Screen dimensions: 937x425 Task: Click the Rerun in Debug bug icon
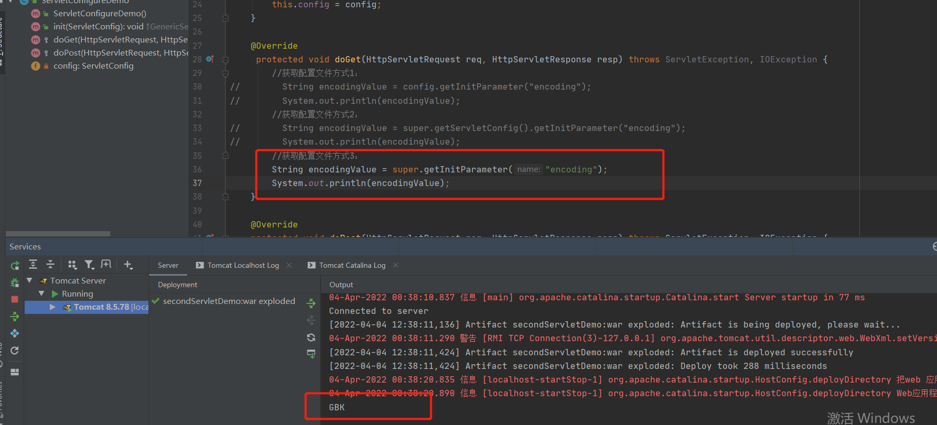(x=15, y=283)
